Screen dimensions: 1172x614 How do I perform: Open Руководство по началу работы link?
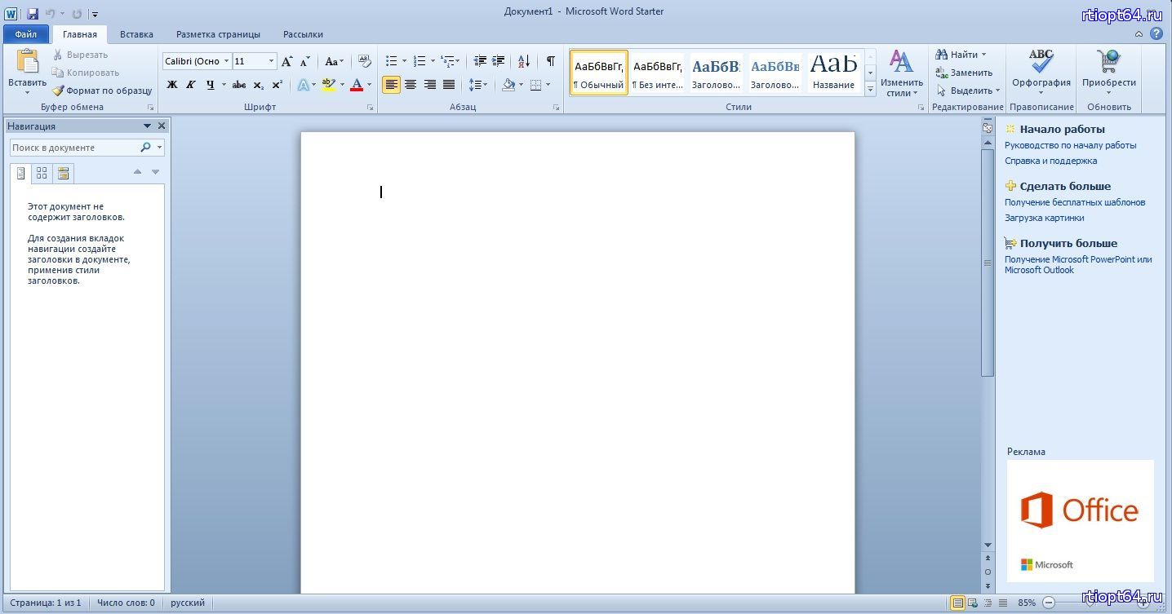(x=1070, y=145)
